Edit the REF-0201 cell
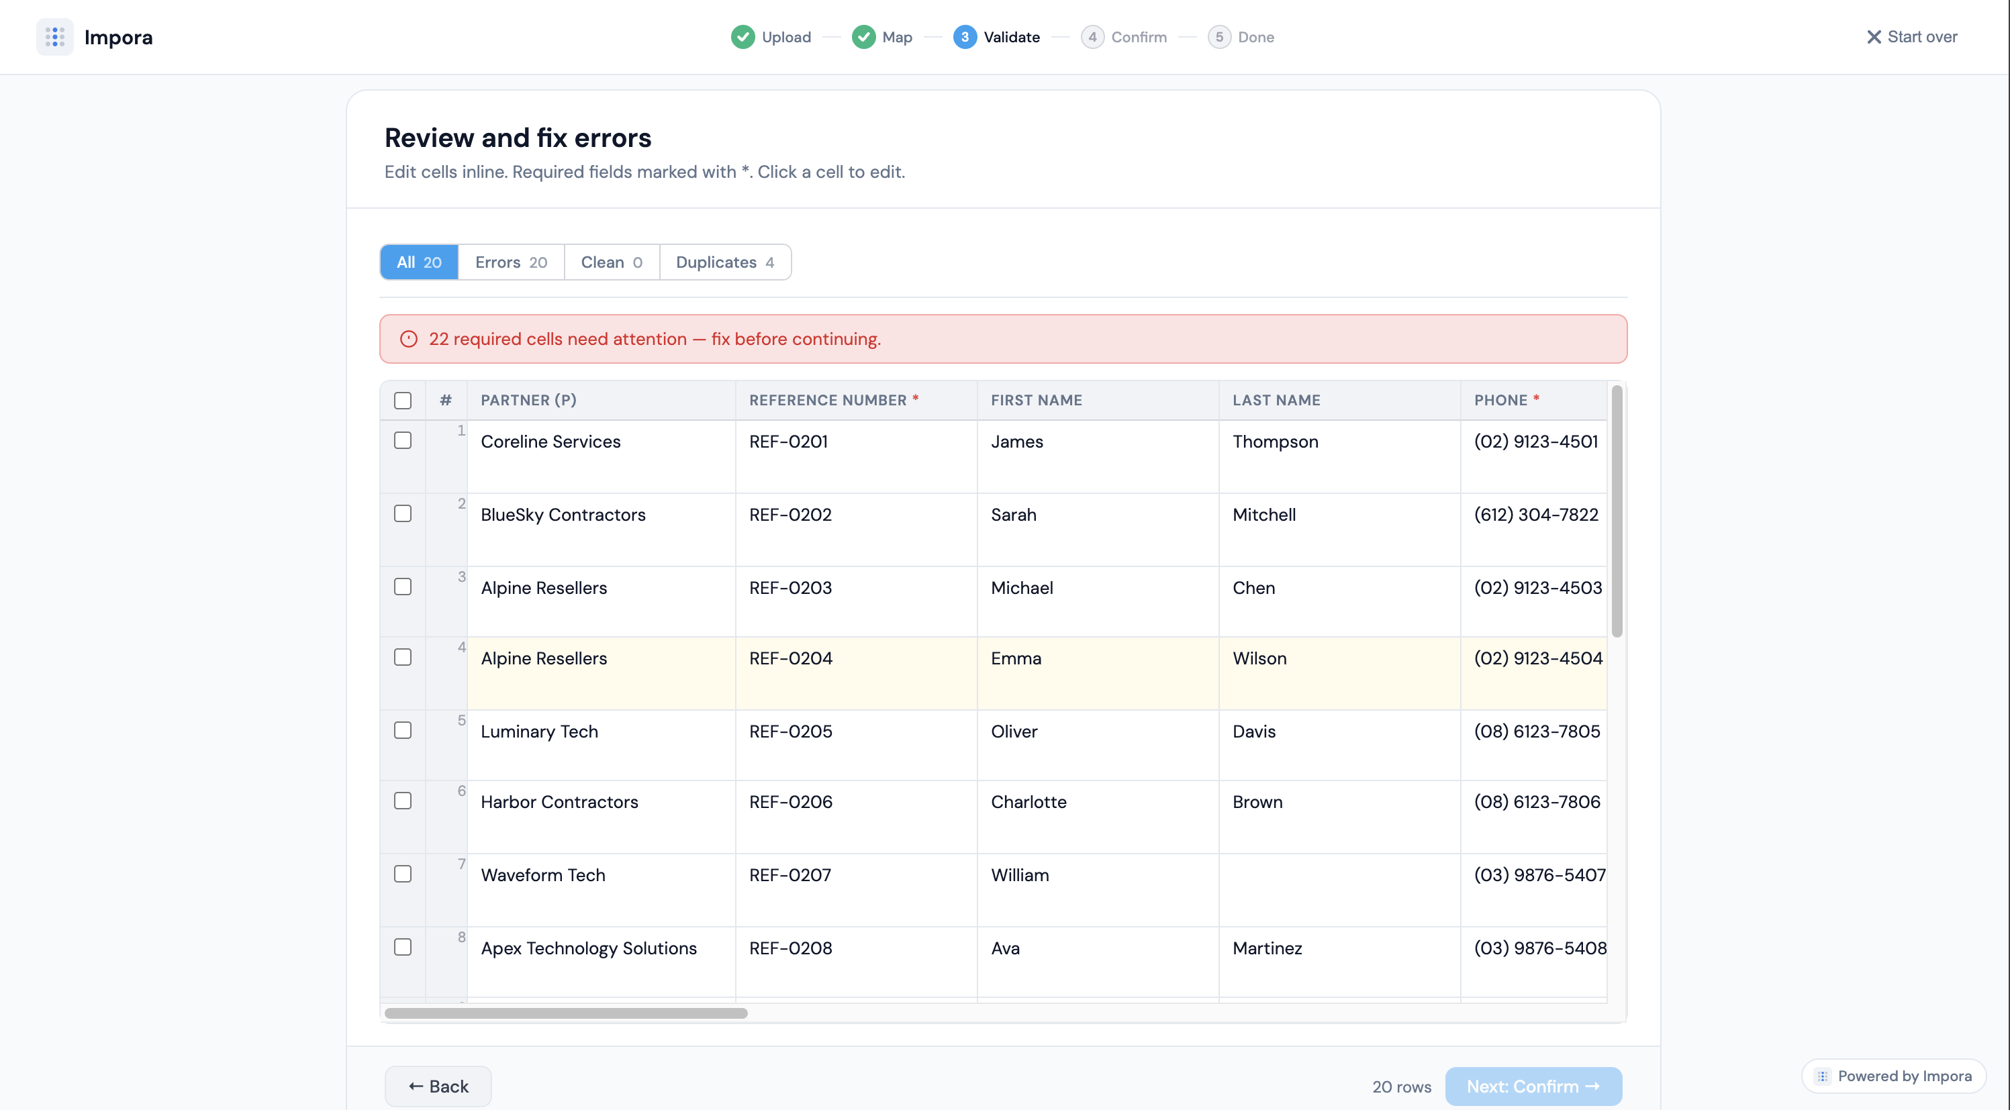The image size is (2010, 1110). (856, 456)
